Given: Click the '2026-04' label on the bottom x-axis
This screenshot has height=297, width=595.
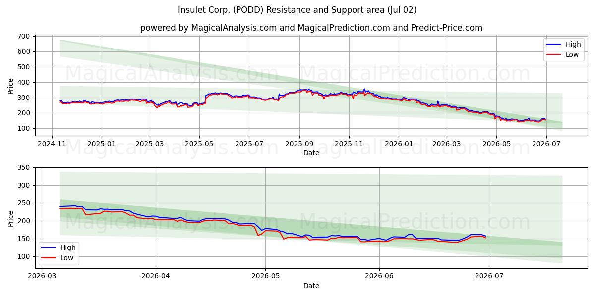Looking at the screenshot, I should [x=156, y=276].
